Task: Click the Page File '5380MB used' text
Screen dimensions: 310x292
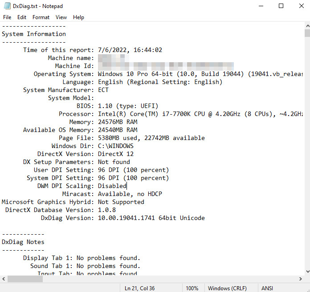Action: coord(118,138)
